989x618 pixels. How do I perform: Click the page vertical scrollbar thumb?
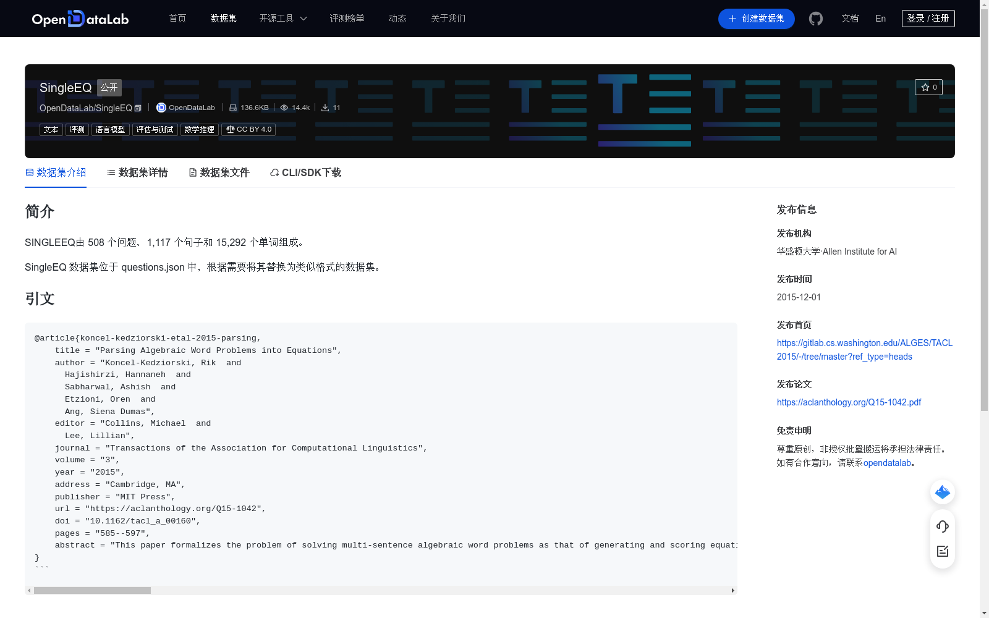[x=984, y=210]
